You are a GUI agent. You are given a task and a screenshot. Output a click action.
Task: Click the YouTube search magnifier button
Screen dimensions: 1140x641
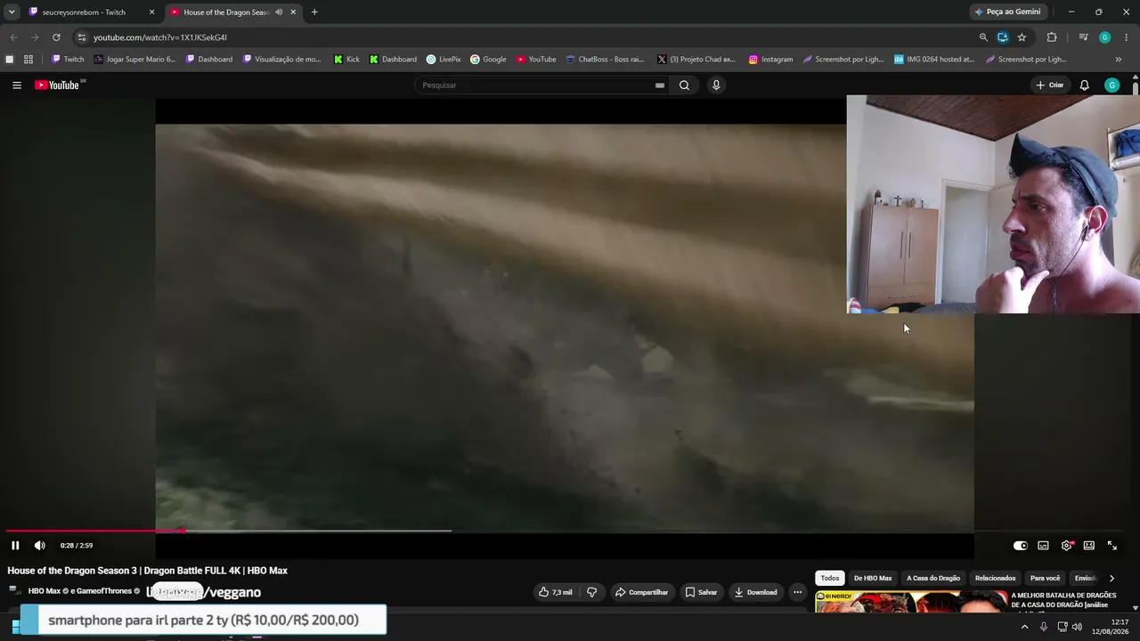click(684, 85)
